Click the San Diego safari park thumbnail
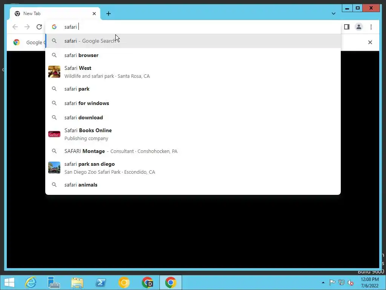Image resolution: width=386 pixels, height=290 pixels. click(x=54, y=168)
